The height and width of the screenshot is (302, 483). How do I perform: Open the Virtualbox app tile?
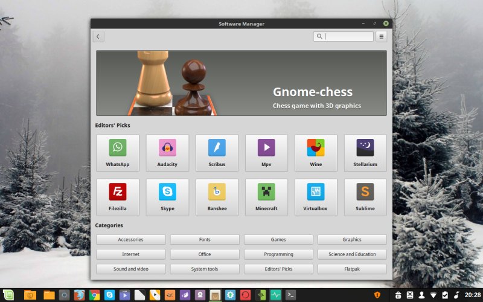(316, 198)
